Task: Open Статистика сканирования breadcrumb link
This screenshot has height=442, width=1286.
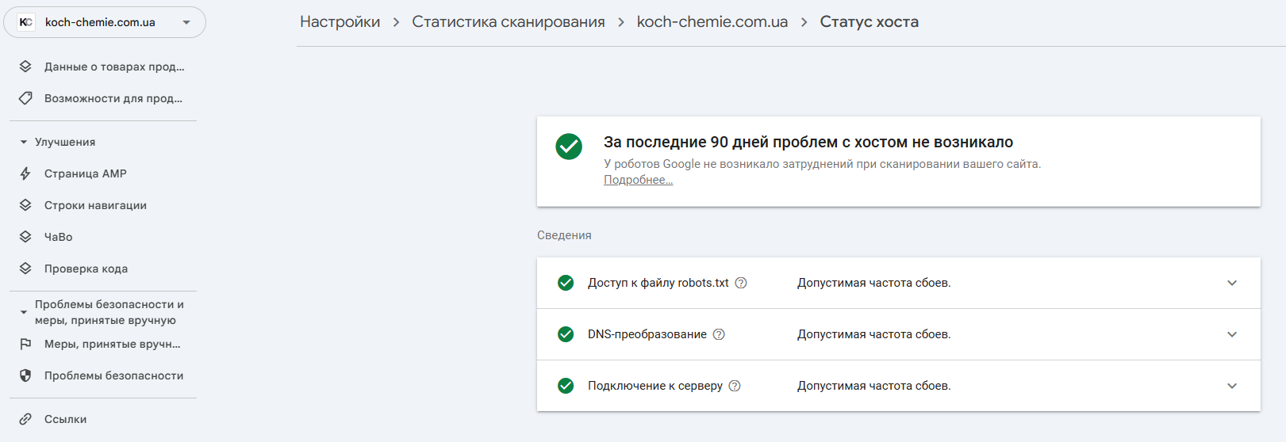Action: (508, 22)
